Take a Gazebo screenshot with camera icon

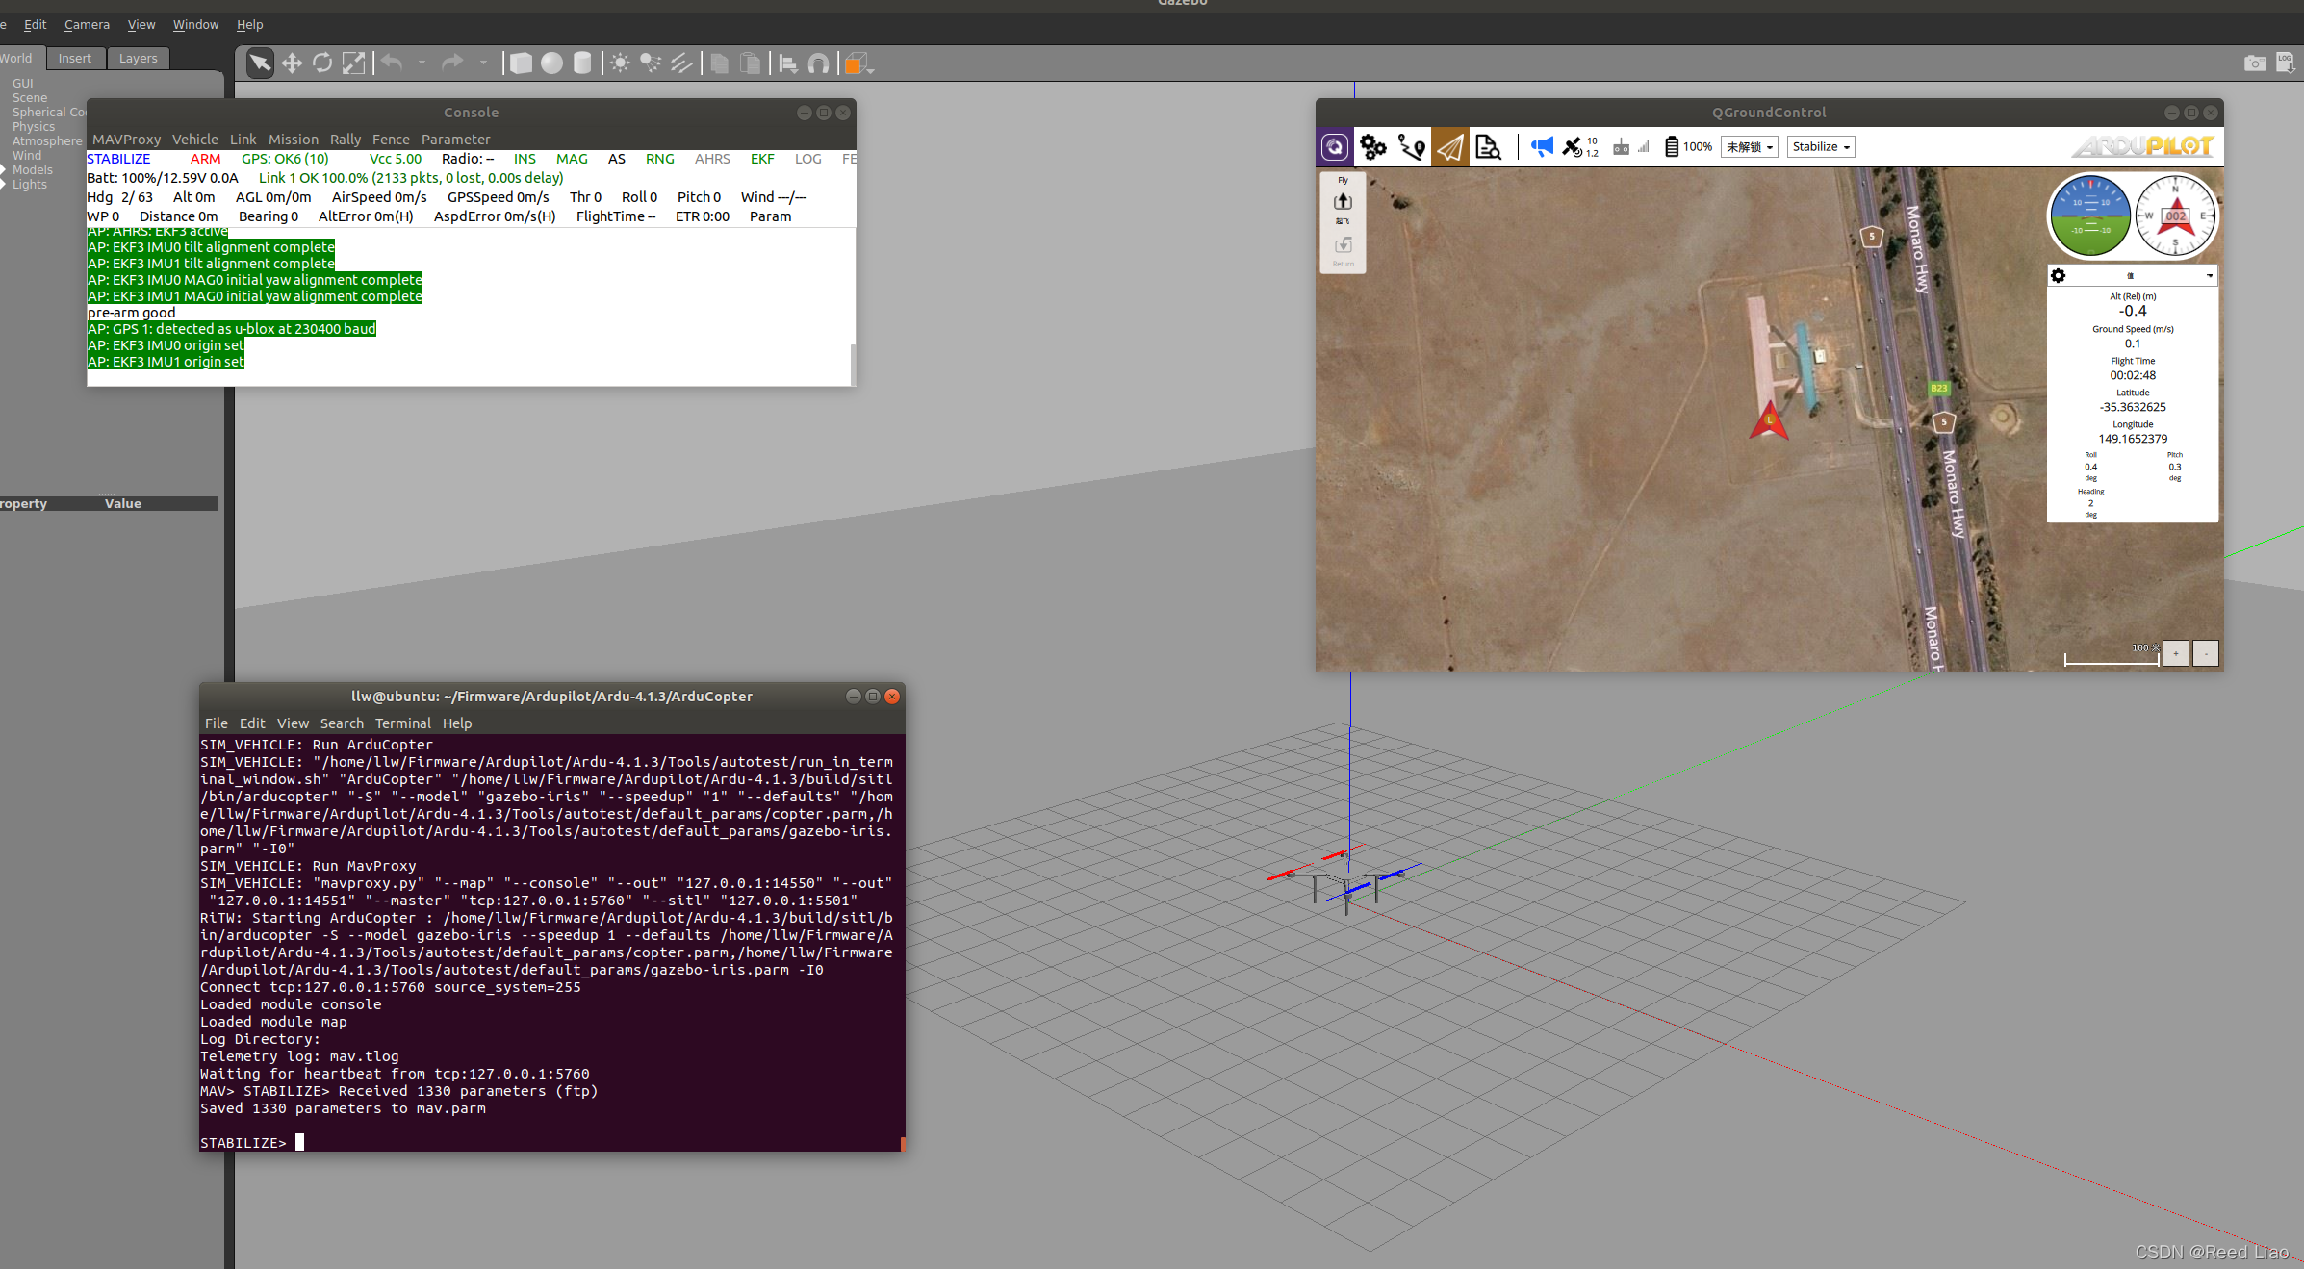(x=2255, y=63)
